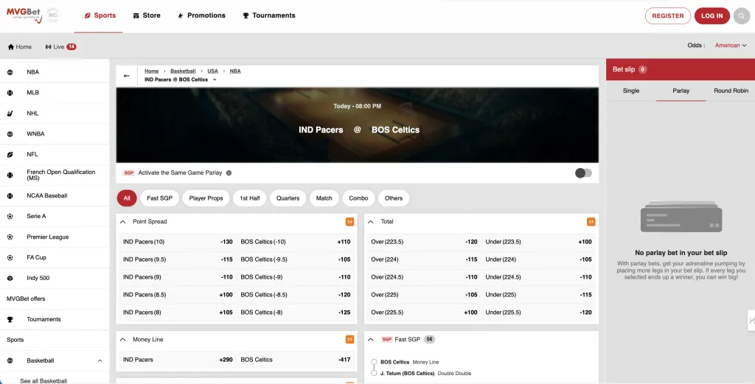Viewport: 755px width, 384px height.
Task: Click the NBA basketball icon in sidebar
Action: coord(10,72)
